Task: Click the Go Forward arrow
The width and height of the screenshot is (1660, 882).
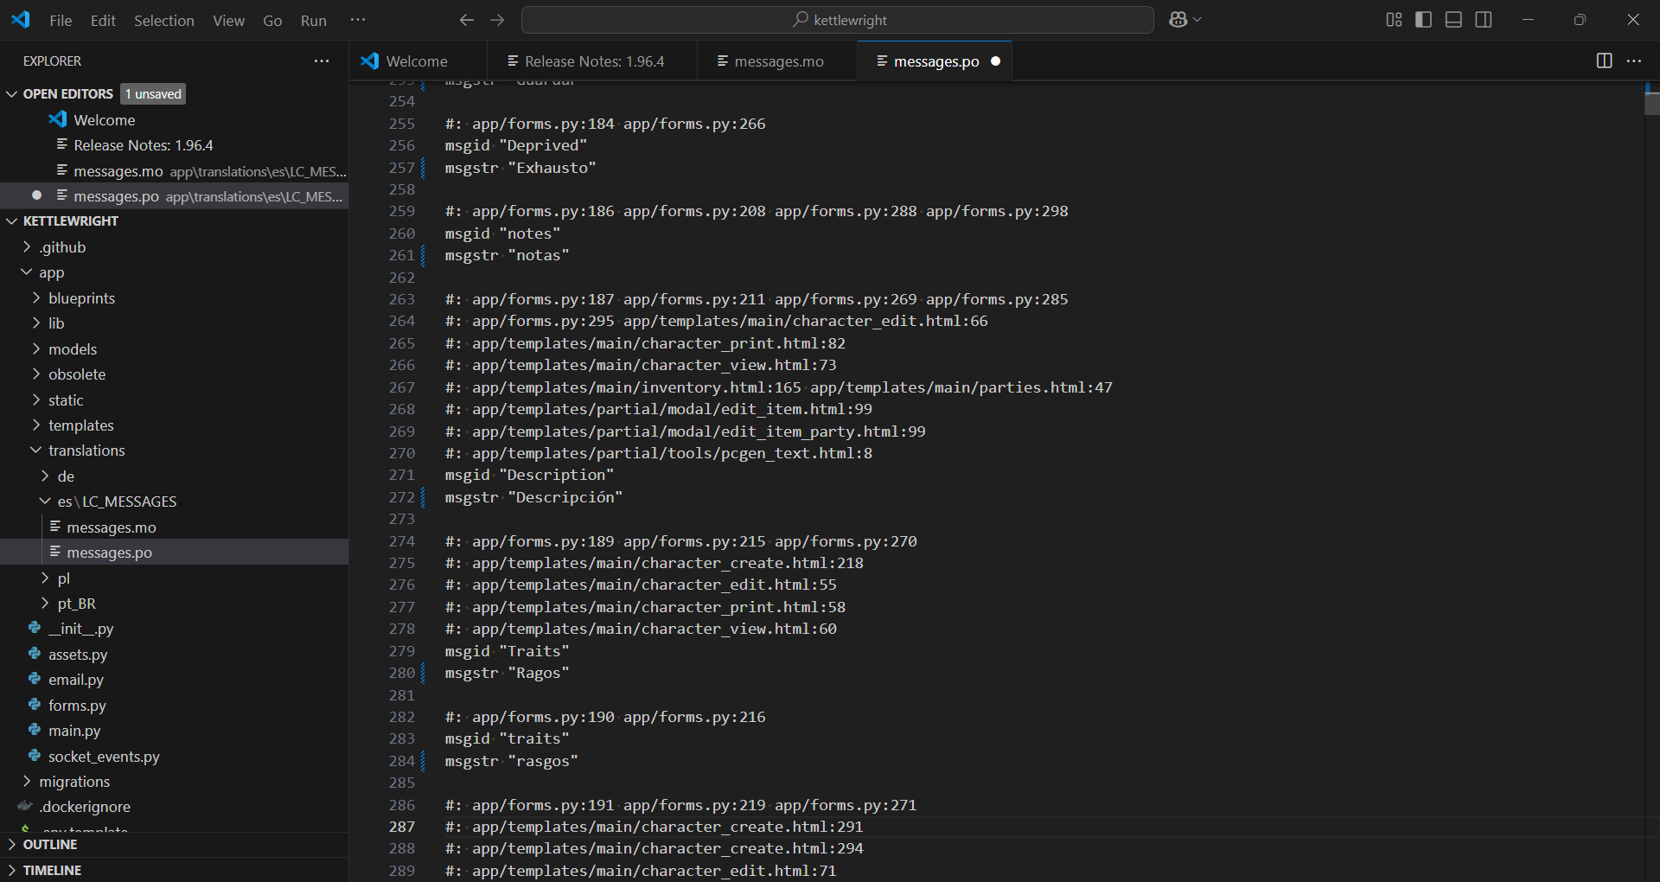Action: 497,20
